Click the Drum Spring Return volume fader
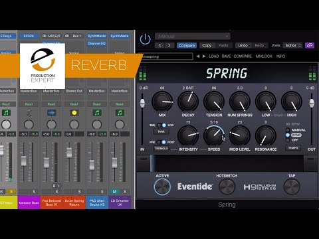319x239 pixels. click(x=69, y=153)
